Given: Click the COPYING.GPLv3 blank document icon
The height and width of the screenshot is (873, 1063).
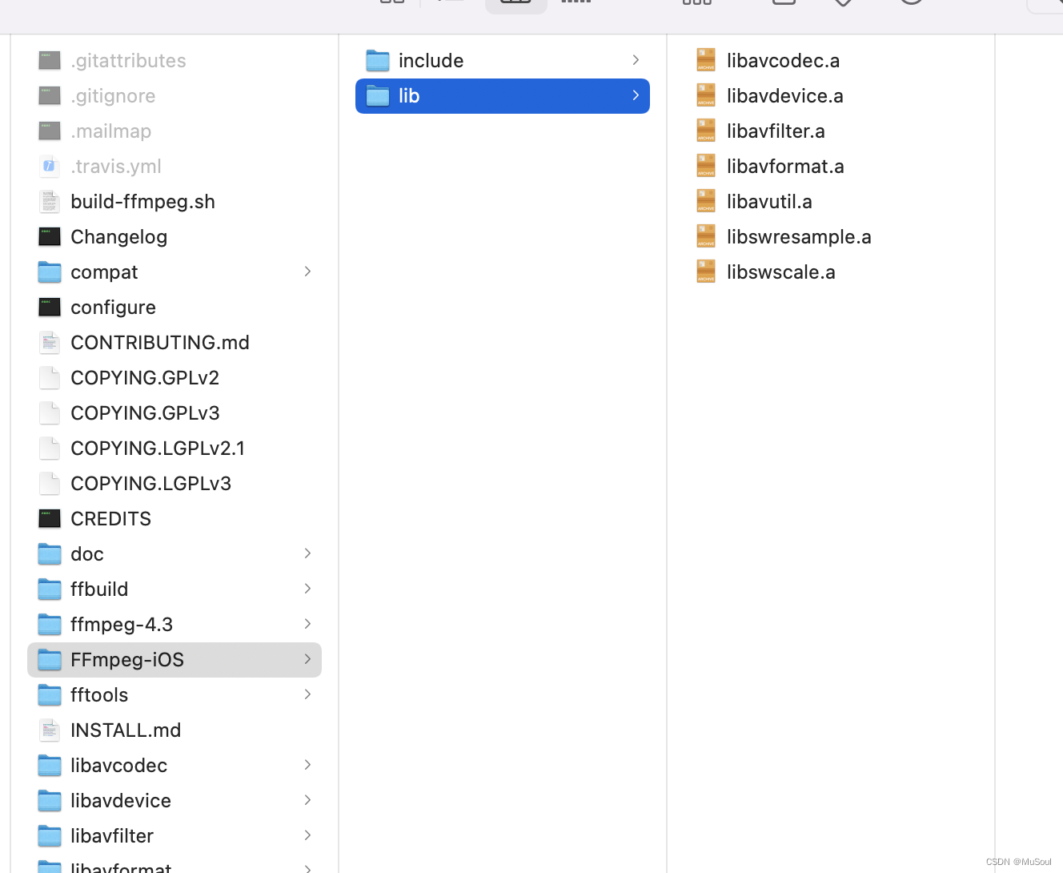Looking at the screenshot, I should pos(50,412).
